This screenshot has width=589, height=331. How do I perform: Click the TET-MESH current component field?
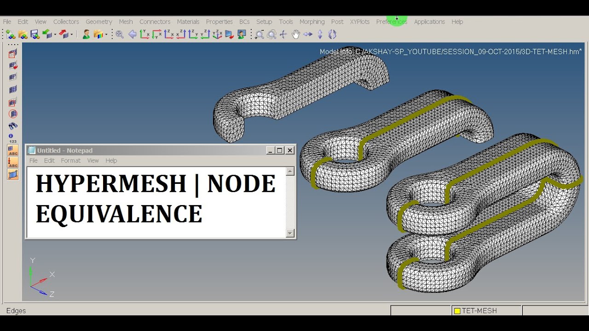[x=486, y=311]
